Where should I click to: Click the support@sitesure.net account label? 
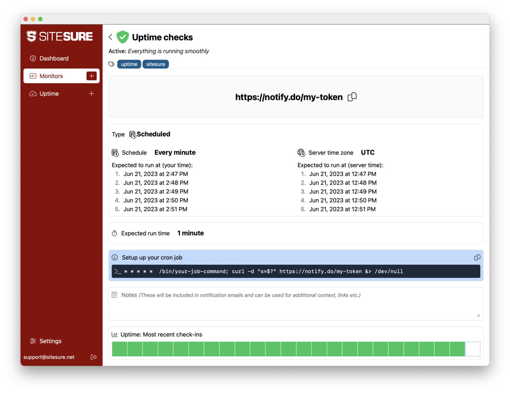coord(49,357)
